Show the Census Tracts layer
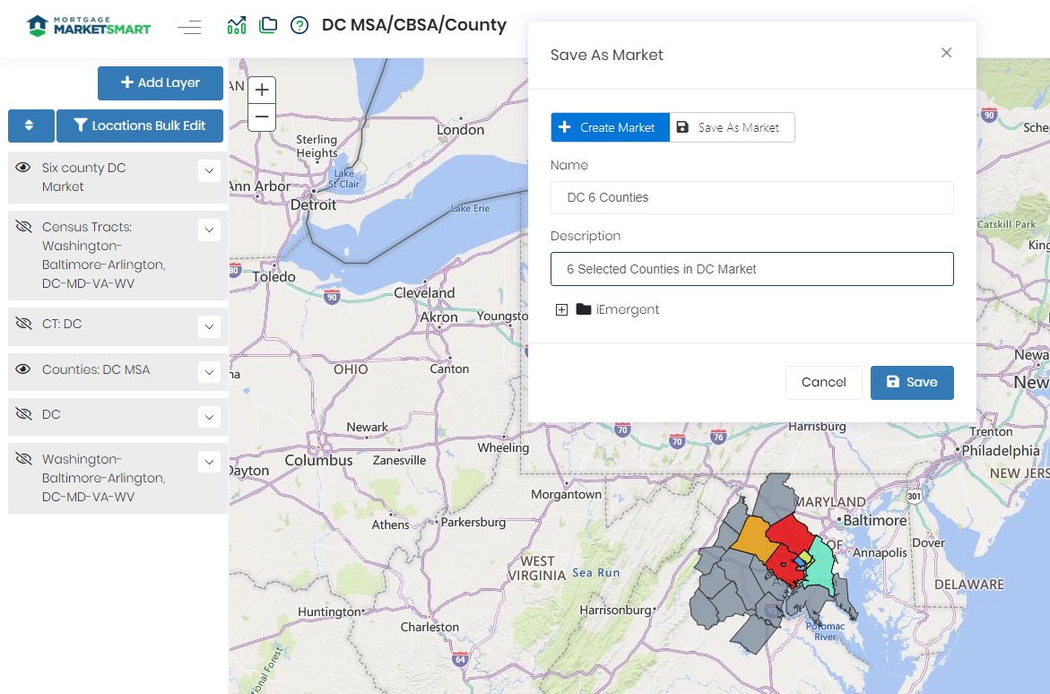This screenshot has height=694, width=1050. 23,227
